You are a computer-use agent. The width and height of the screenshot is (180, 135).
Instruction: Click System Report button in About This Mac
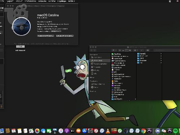click(x=46, y=36)
